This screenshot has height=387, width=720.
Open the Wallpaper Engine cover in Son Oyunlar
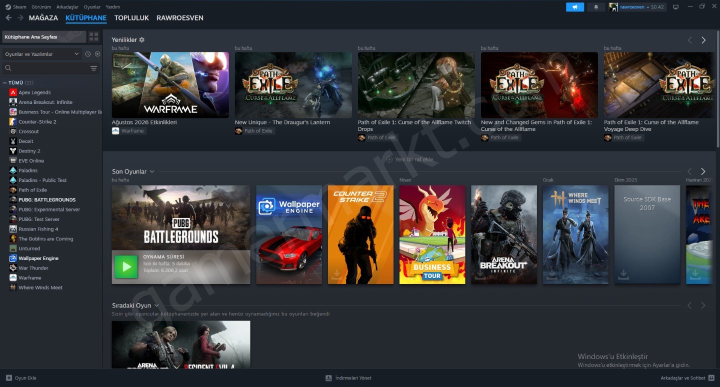click(x=289, y=234)
